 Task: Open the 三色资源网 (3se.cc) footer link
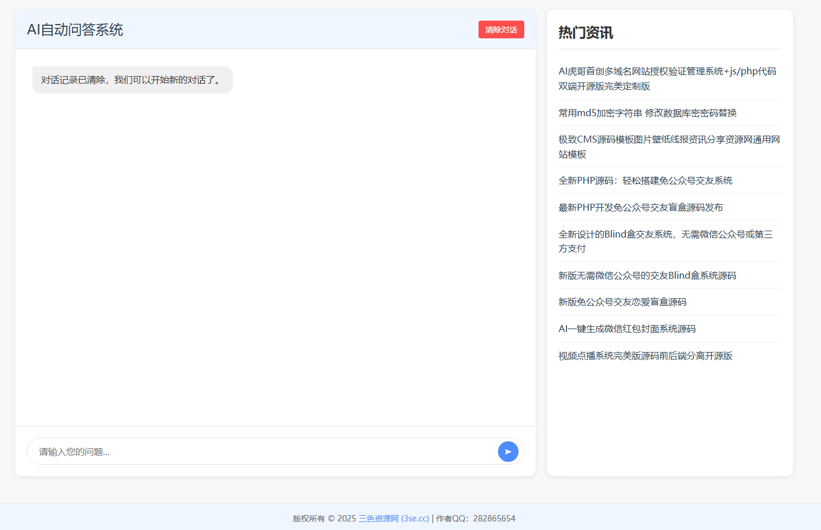[x=394, y=518]
